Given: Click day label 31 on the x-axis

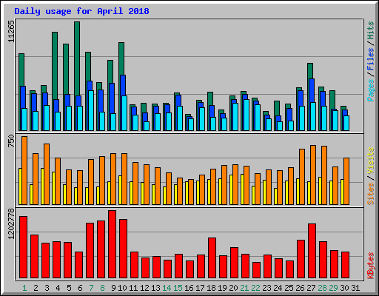Looking at the screenshot, I should (355, 288).
